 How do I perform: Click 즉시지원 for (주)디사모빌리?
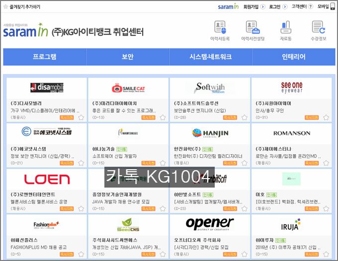pos(67,118)
